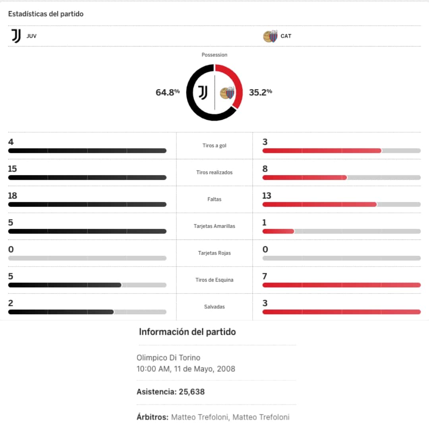Click the 'Estadísticas del partido' heading
Image resolution: width=429 pixels, height=429 pixels.
tap(46, 14)
